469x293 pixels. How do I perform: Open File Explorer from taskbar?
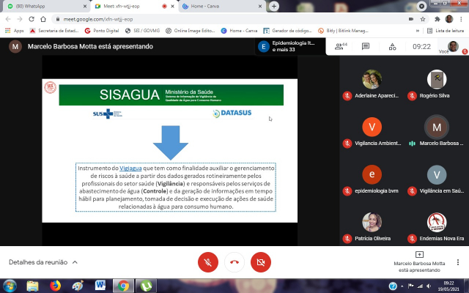pos(32,286)
